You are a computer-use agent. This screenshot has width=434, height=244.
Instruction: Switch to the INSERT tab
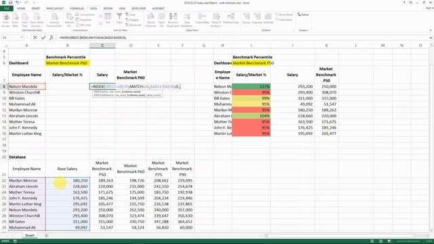(36, 8)
